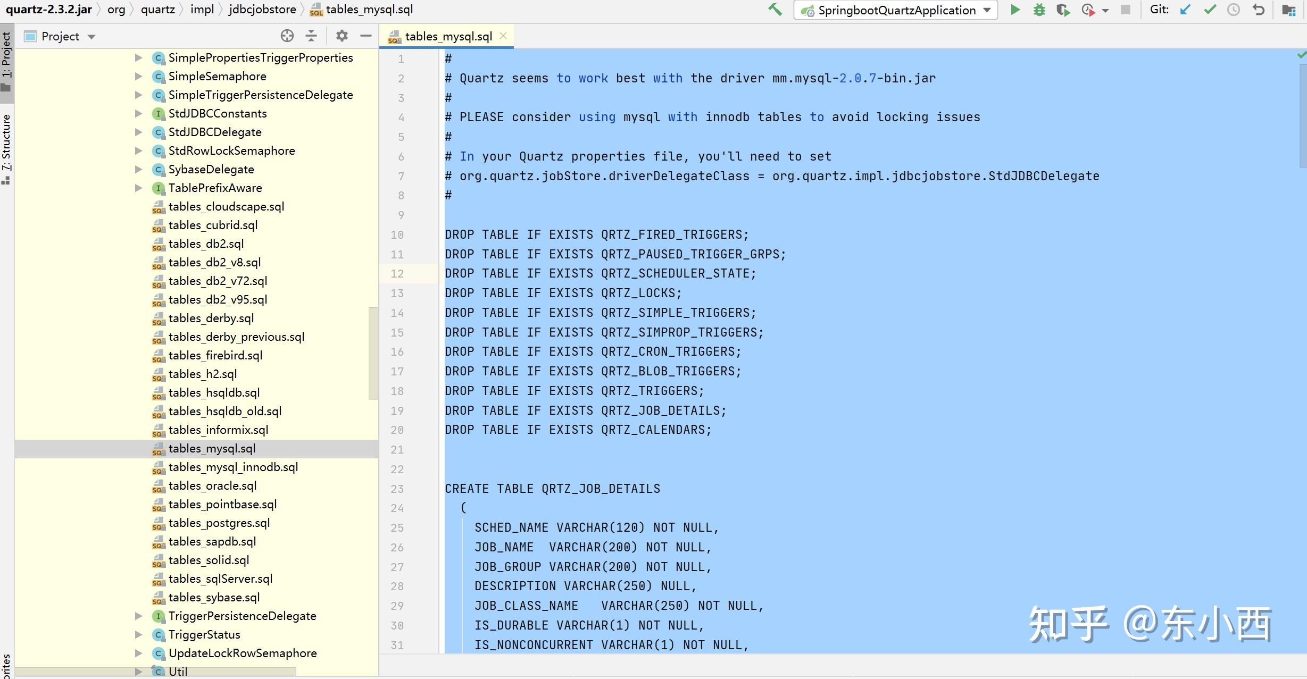The image size is (1307, 679).
Task: Run with coverage icon
Action: pos(1063,10)
